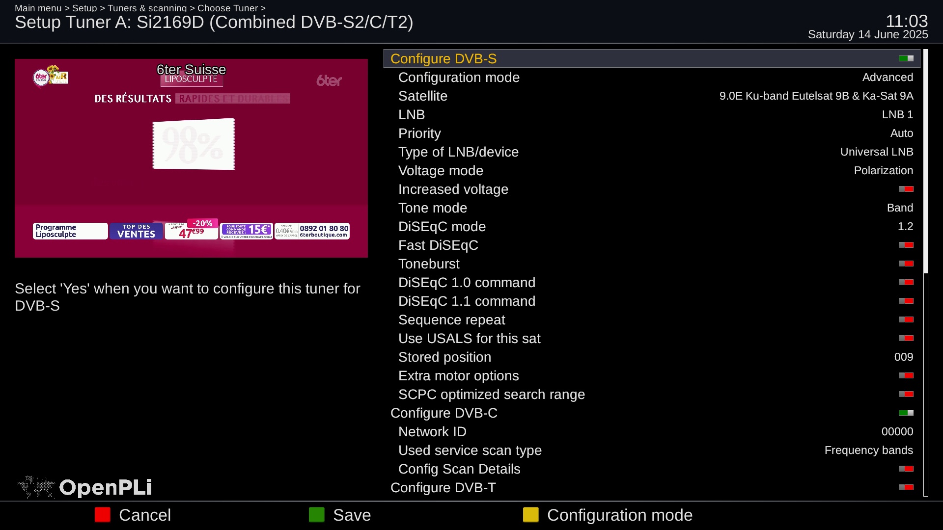
Task: Turn on Fast DiSEqC toggle
Action: [906, 245]
